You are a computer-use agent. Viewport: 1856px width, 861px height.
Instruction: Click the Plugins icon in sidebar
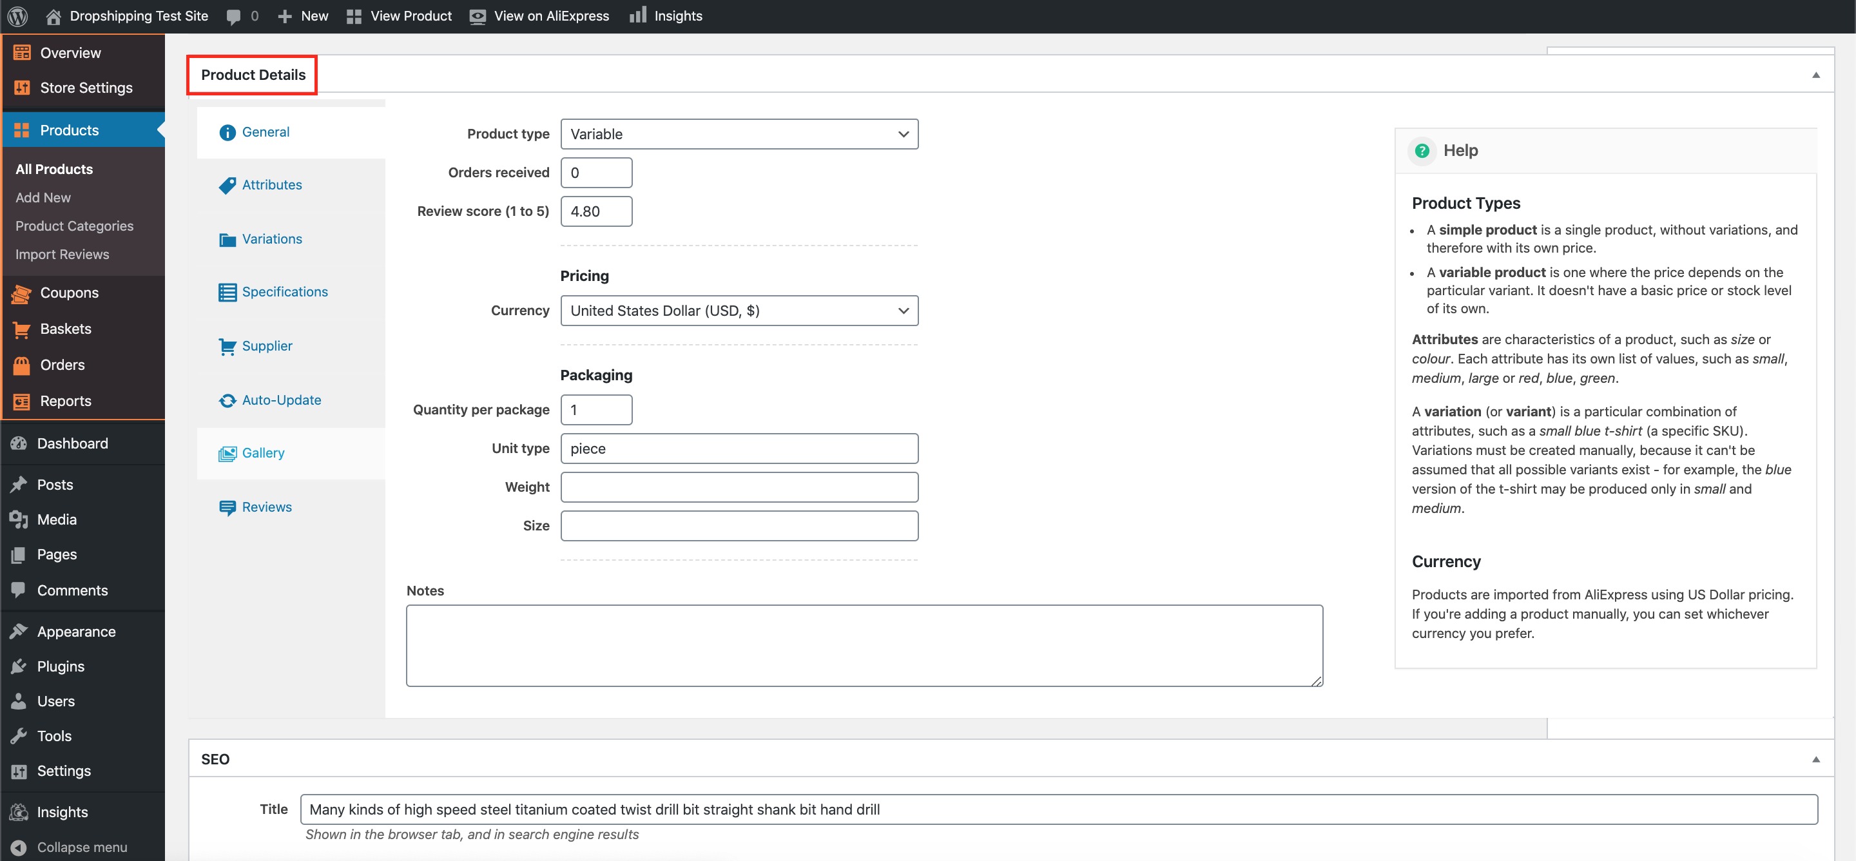(x=19, y=666)
